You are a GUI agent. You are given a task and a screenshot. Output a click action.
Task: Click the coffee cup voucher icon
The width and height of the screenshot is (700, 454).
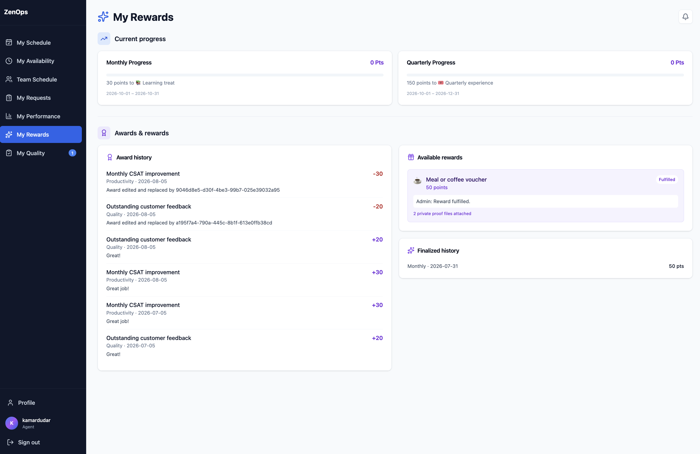click(x=417, y=181)
